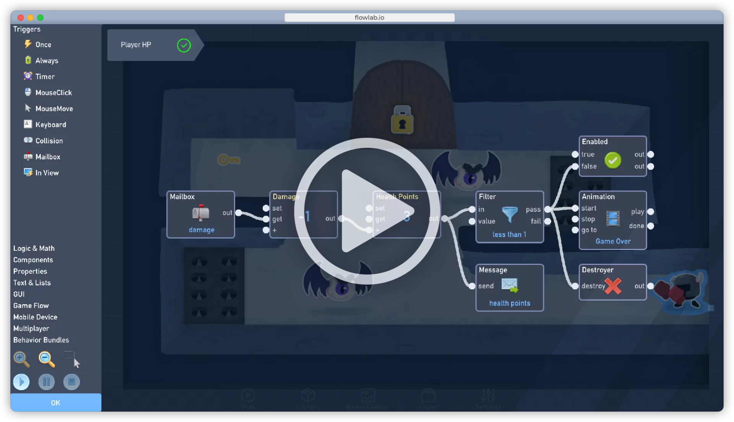Toggle the Player HP enabled checkmark

[183, 45]
